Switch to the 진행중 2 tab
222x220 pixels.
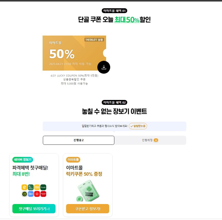(78, 140)
